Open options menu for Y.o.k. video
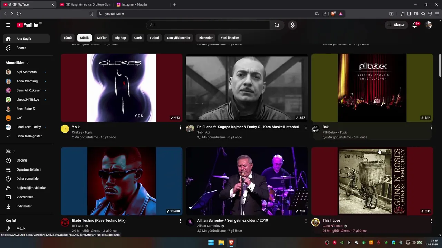 click(180, 127)
